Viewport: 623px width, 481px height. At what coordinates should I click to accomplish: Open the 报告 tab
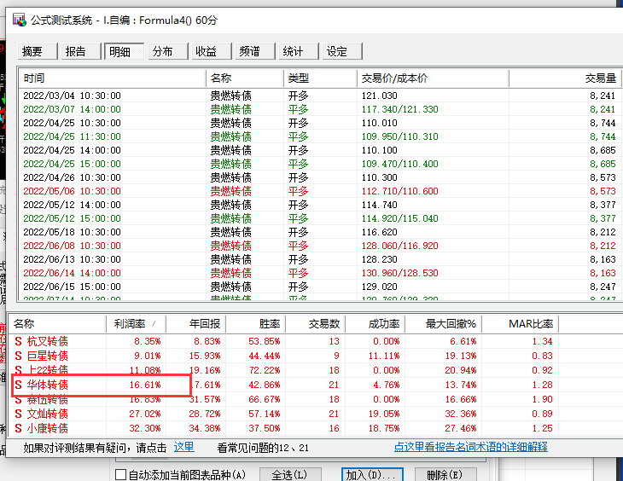coord(81,51)
